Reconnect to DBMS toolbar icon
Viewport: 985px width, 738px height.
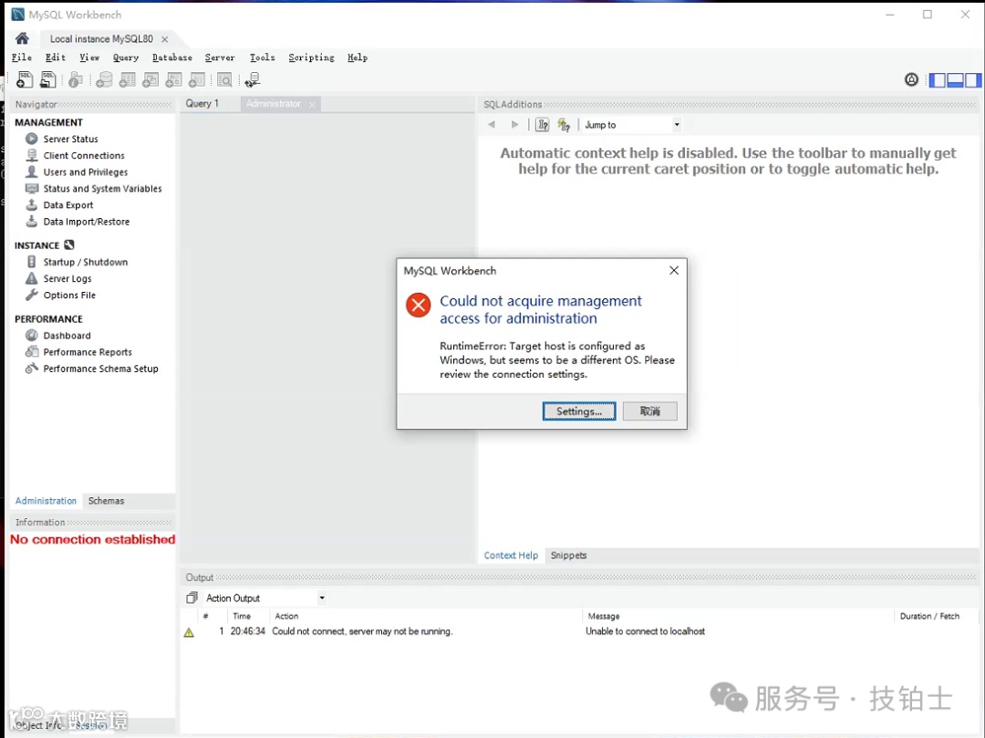pyautogui.click(x=253, y=79)
